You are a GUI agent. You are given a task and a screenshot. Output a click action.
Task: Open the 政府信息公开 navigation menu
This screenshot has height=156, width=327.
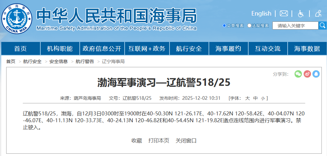pyautogui.click(x=102, y=49)
